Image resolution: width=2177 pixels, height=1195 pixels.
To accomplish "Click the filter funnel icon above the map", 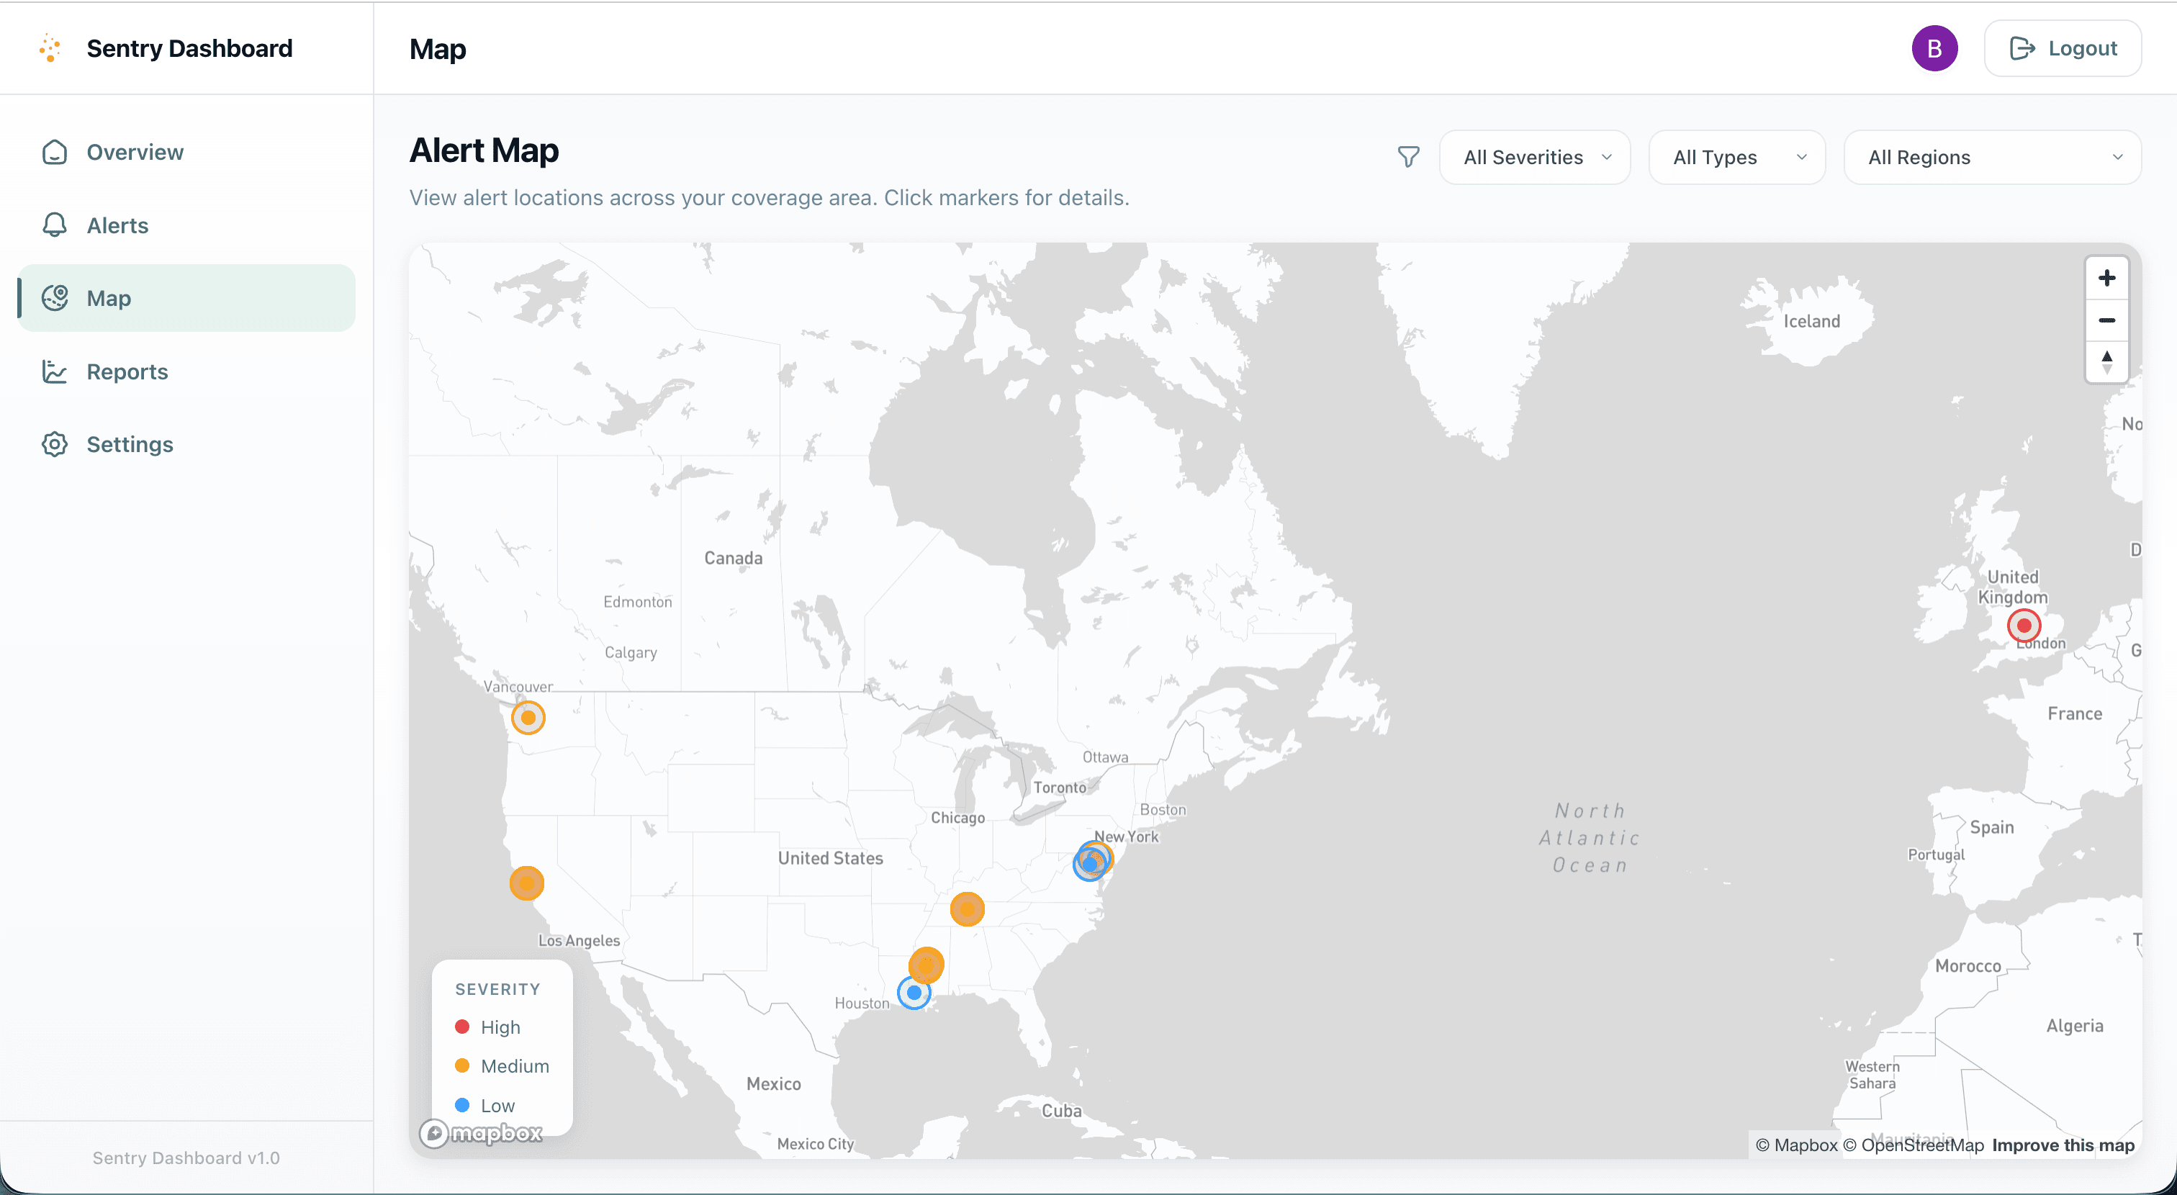I will (1407, 157).
